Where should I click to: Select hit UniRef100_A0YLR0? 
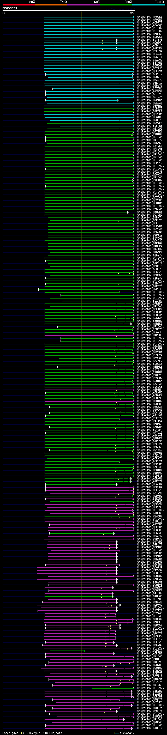[x=150, y=702]
